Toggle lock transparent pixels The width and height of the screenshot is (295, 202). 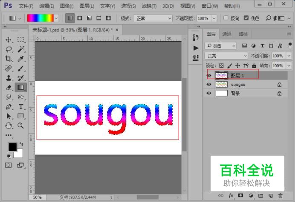point(221,65)
